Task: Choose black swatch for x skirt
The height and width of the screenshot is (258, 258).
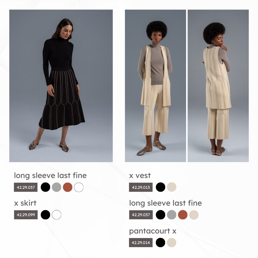Action: point(45,215)
